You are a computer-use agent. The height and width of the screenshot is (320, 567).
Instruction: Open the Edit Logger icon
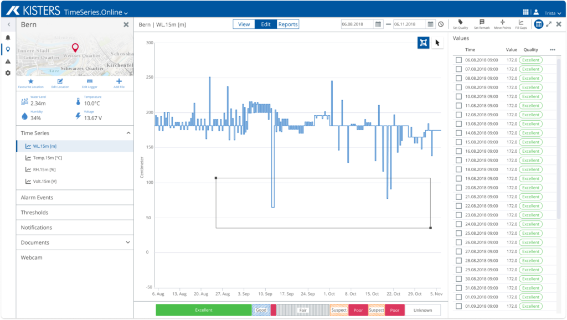tap(89, 82)
